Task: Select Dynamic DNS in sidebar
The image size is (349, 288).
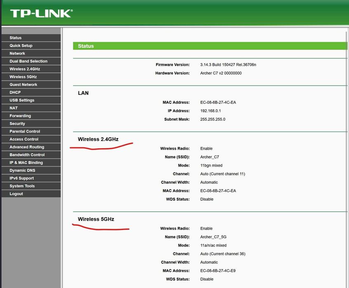Action: (31, 170)
